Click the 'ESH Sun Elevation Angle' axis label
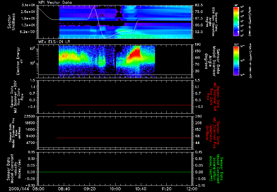 tap(212, 22)
